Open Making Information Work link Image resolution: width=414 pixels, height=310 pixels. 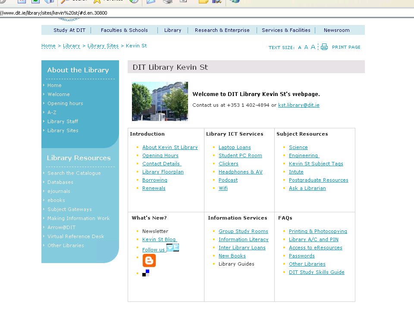(x=78, y=218)
